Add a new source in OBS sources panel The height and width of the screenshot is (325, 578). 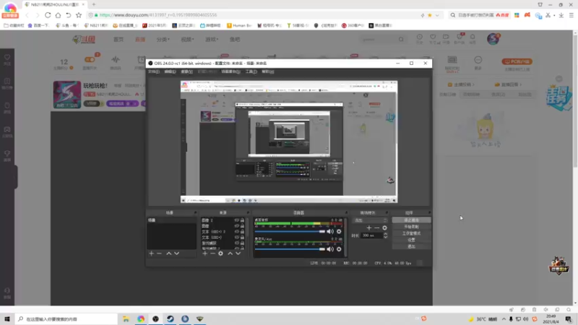pyautogui.click(x=205, y=253)
